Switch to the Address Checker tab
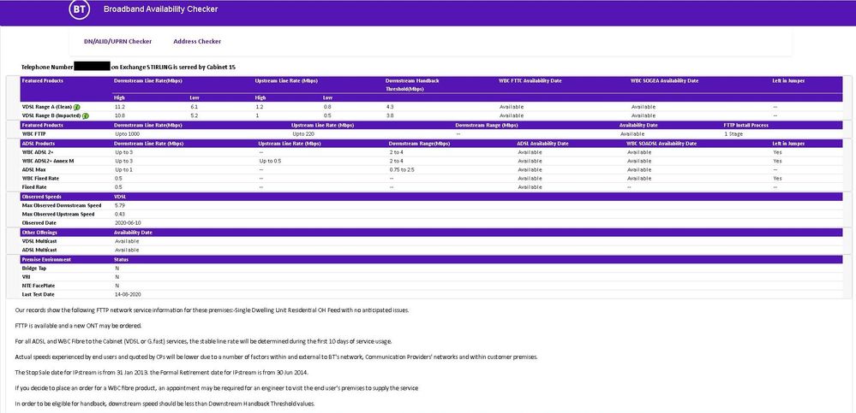Viewport: 856px width, 413px height. 197,41
